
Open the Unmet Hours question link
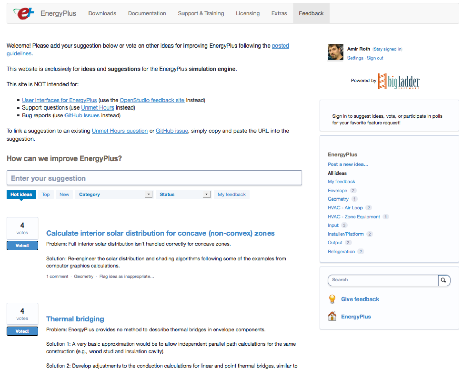point(120,131)
